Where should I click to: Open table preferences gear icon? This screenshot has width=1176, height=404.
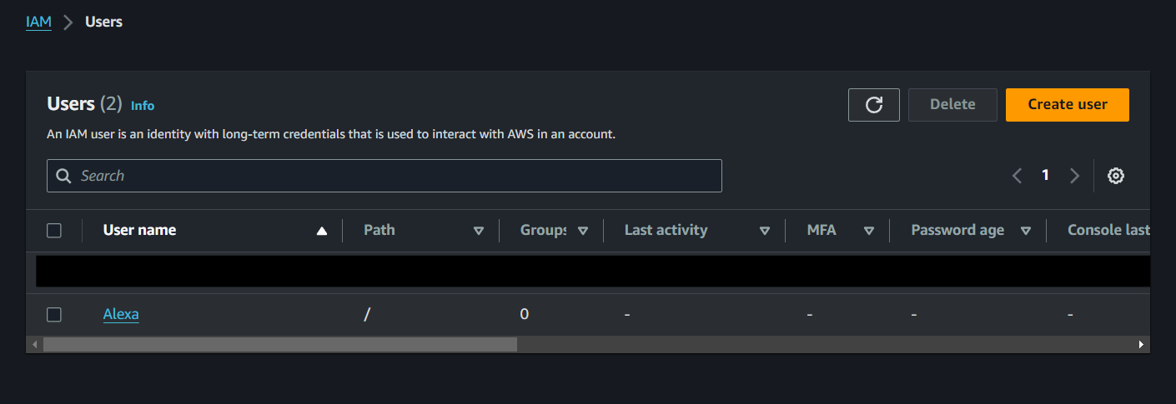1116,176
